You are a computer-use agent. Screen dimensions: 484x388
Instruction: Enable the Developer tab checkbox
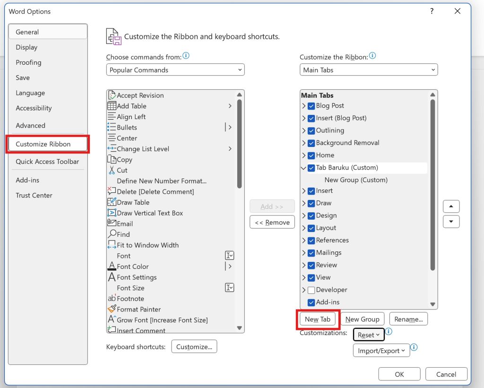point(311,290)
